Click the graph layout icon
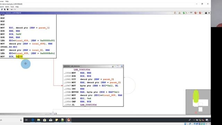The image size is (222, 125). [187, 13]
